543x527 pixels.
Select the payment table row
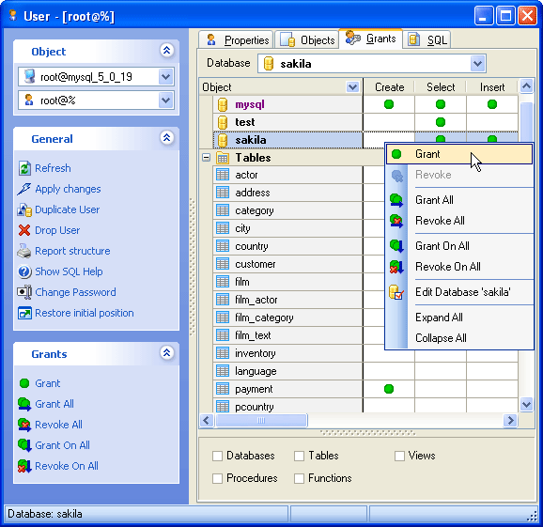click(287, 389)
